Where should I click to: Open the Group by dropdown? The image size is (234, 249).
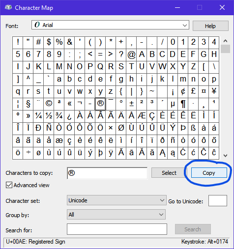(x=116, y=214)
